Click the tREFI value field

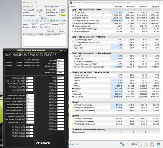point(60,78)
